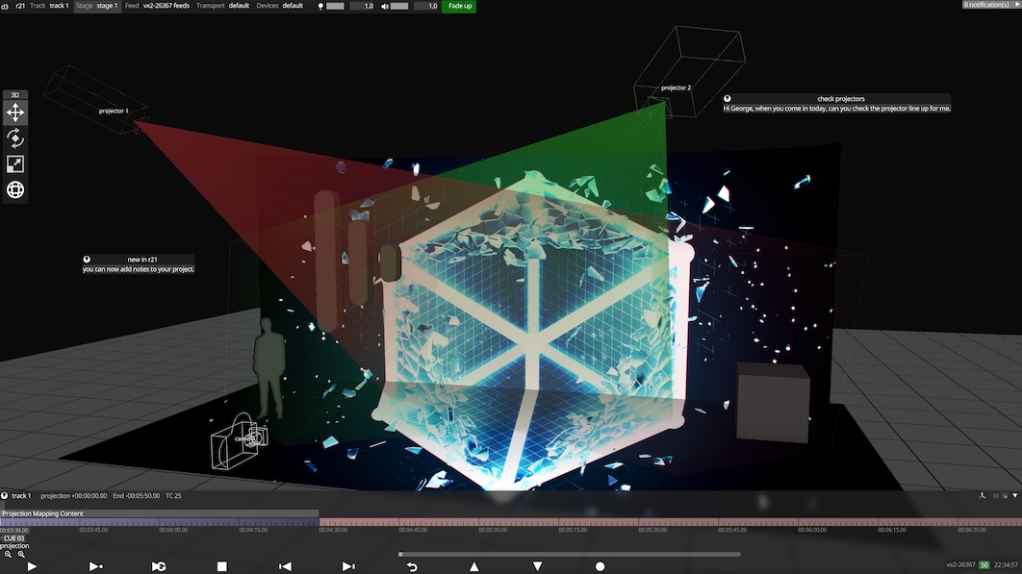Jump to previous section marker

(x=285, y=566)
